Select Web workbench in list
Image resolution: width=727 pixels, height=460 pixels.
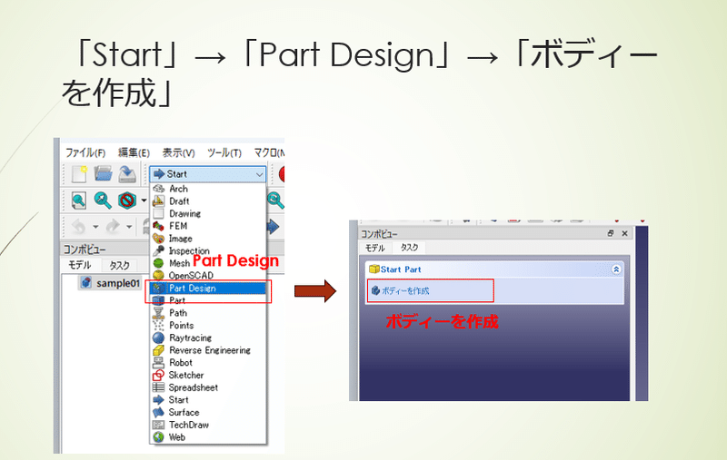click(x=208, y=437)
